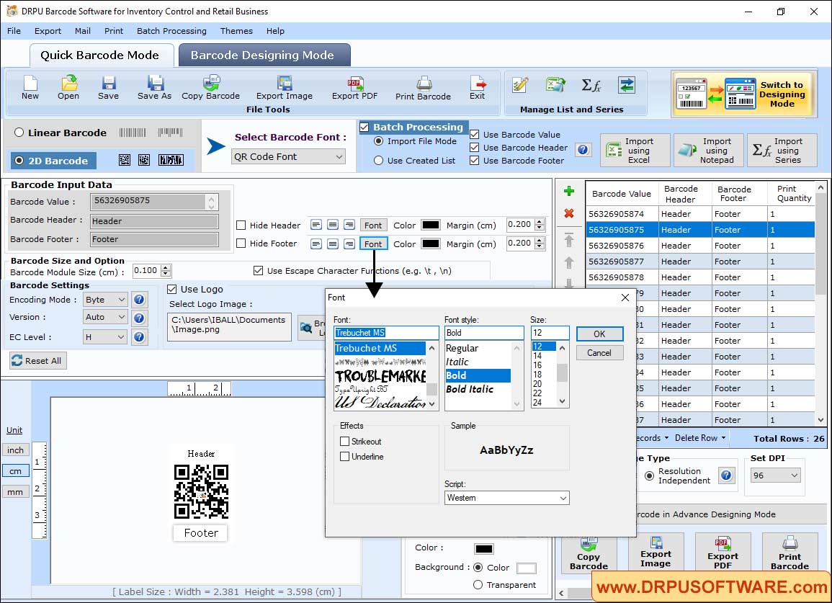The width and height of the screenshot is (832, 603).
Task: Click the Encoding Mode help icon
Action: tap(139, 300)
